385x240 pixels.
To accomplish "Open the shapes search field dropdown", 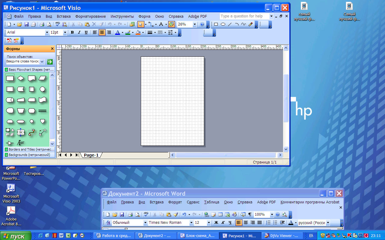I will pyautogui.click(x=42, y=61).
